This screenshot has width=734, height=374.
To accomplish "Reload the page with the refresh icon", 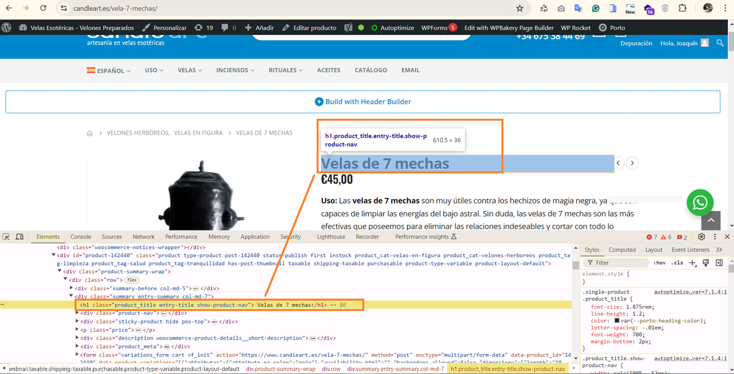I will 44,9.
